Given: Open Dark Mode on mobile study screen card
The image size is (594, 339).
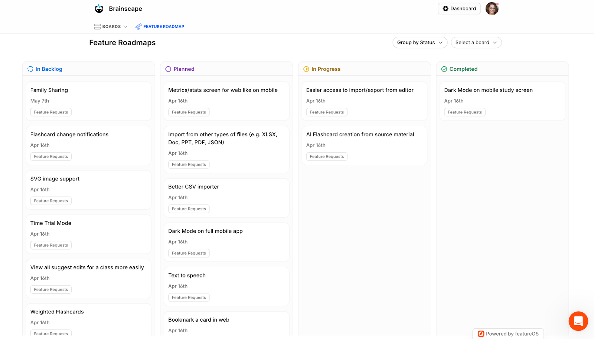Looking at the screenshot, I should click(x=502, y=101).
